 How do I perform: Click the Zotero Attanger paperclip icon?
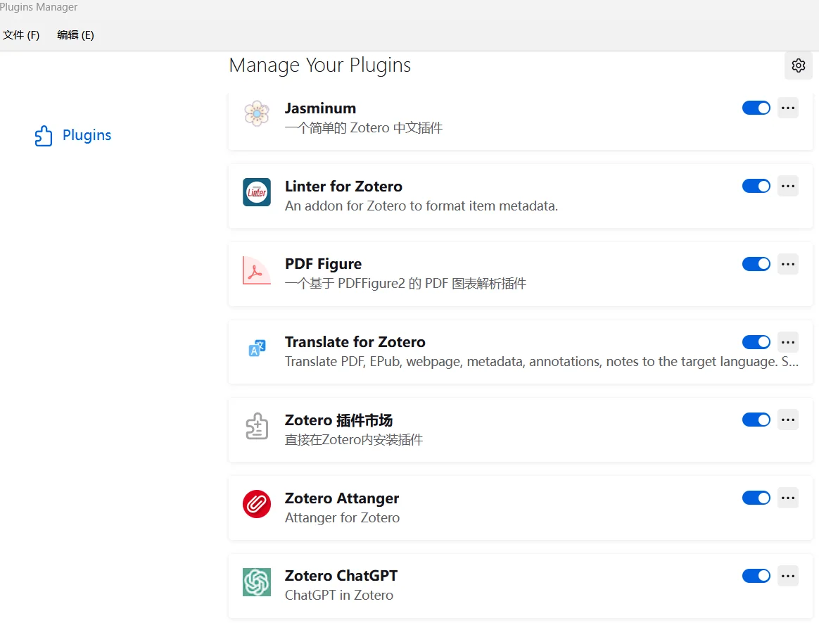[x=257, y=504]
